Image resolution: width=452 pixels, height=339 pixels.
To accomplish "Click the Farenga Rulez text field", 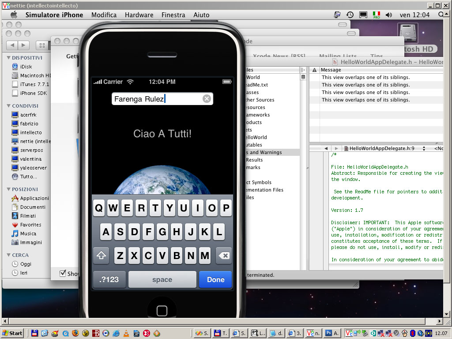I will 162,99.
